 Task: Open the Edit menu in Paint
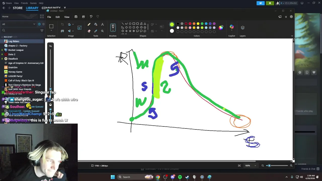point(58,17)
